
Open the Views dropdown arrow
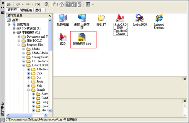point(93,4)
